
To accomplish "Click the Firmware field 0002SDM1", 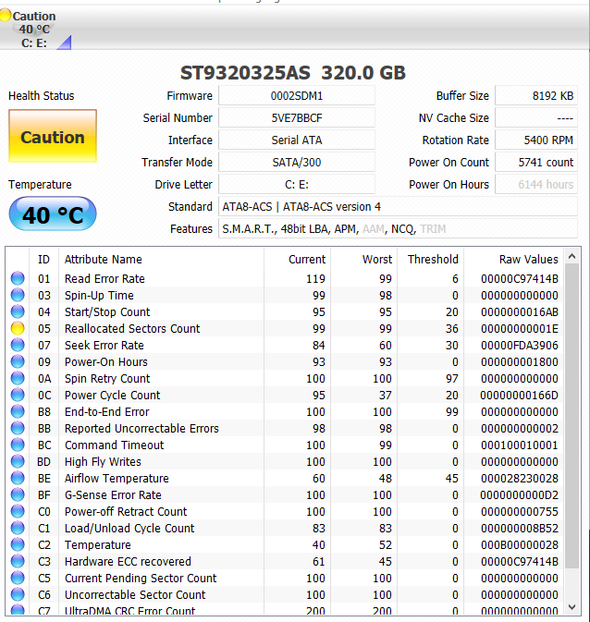I will coord(297,95).
